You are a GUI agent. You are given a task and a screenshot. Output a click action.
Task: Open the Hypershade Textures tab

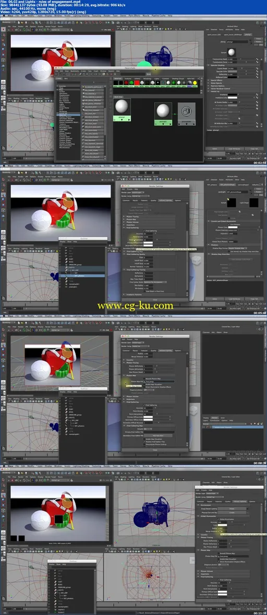point(128,78)
